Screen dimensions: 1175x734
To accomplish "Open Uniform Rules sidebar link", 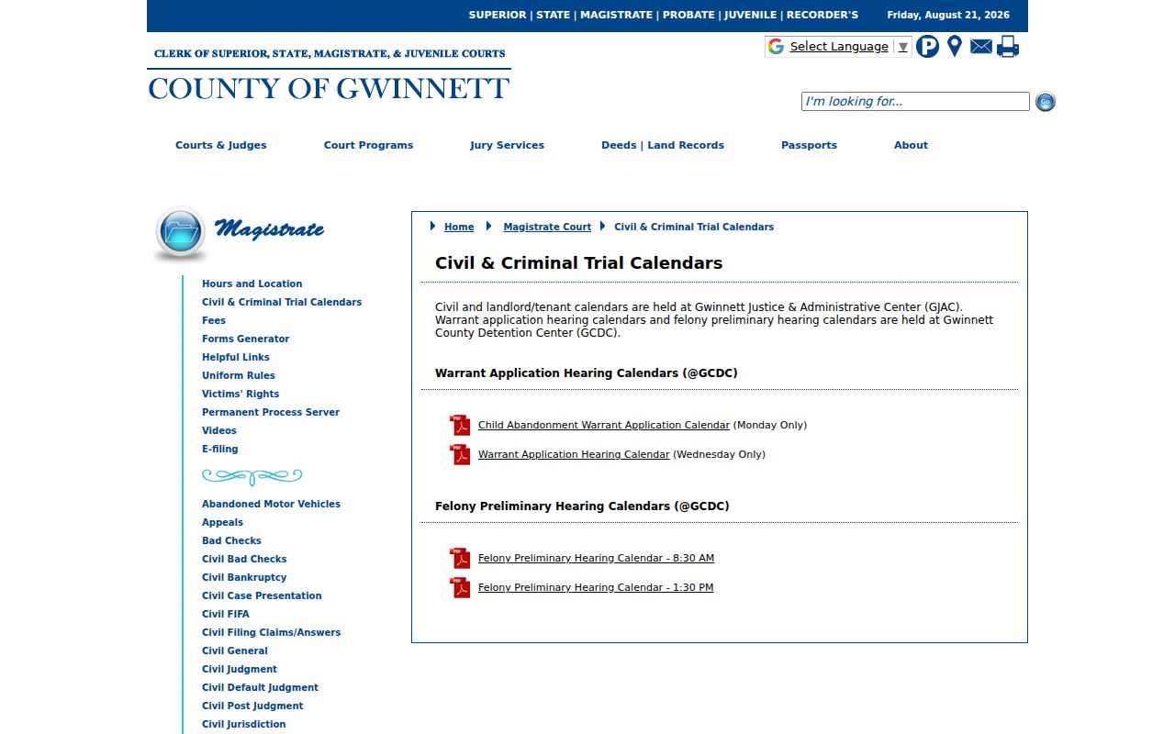I will pyautogui.click(x=239, y=376).
